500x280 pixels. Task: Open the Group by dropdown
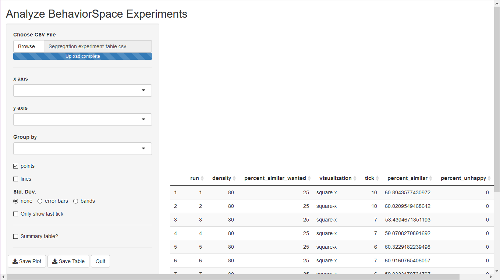point(82,149)
